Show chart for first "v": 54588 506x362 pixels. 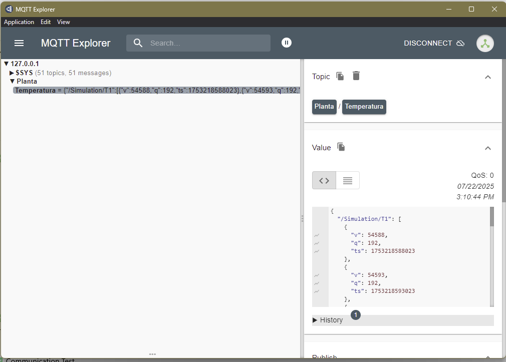pyautogui.click(x=317, y=235)
